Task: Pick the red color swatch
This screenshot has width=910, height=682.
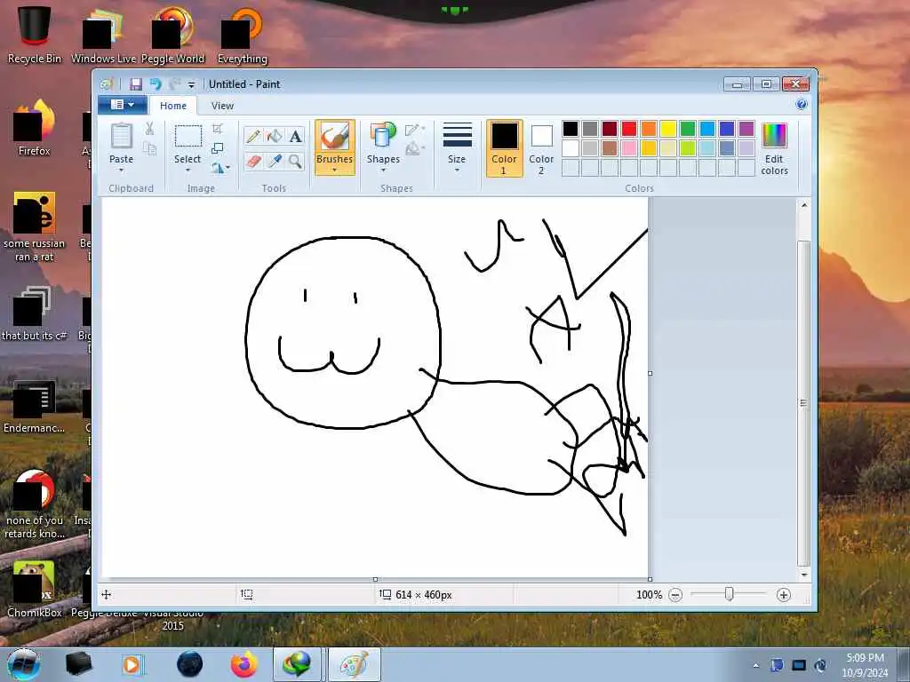Action: 629,129
